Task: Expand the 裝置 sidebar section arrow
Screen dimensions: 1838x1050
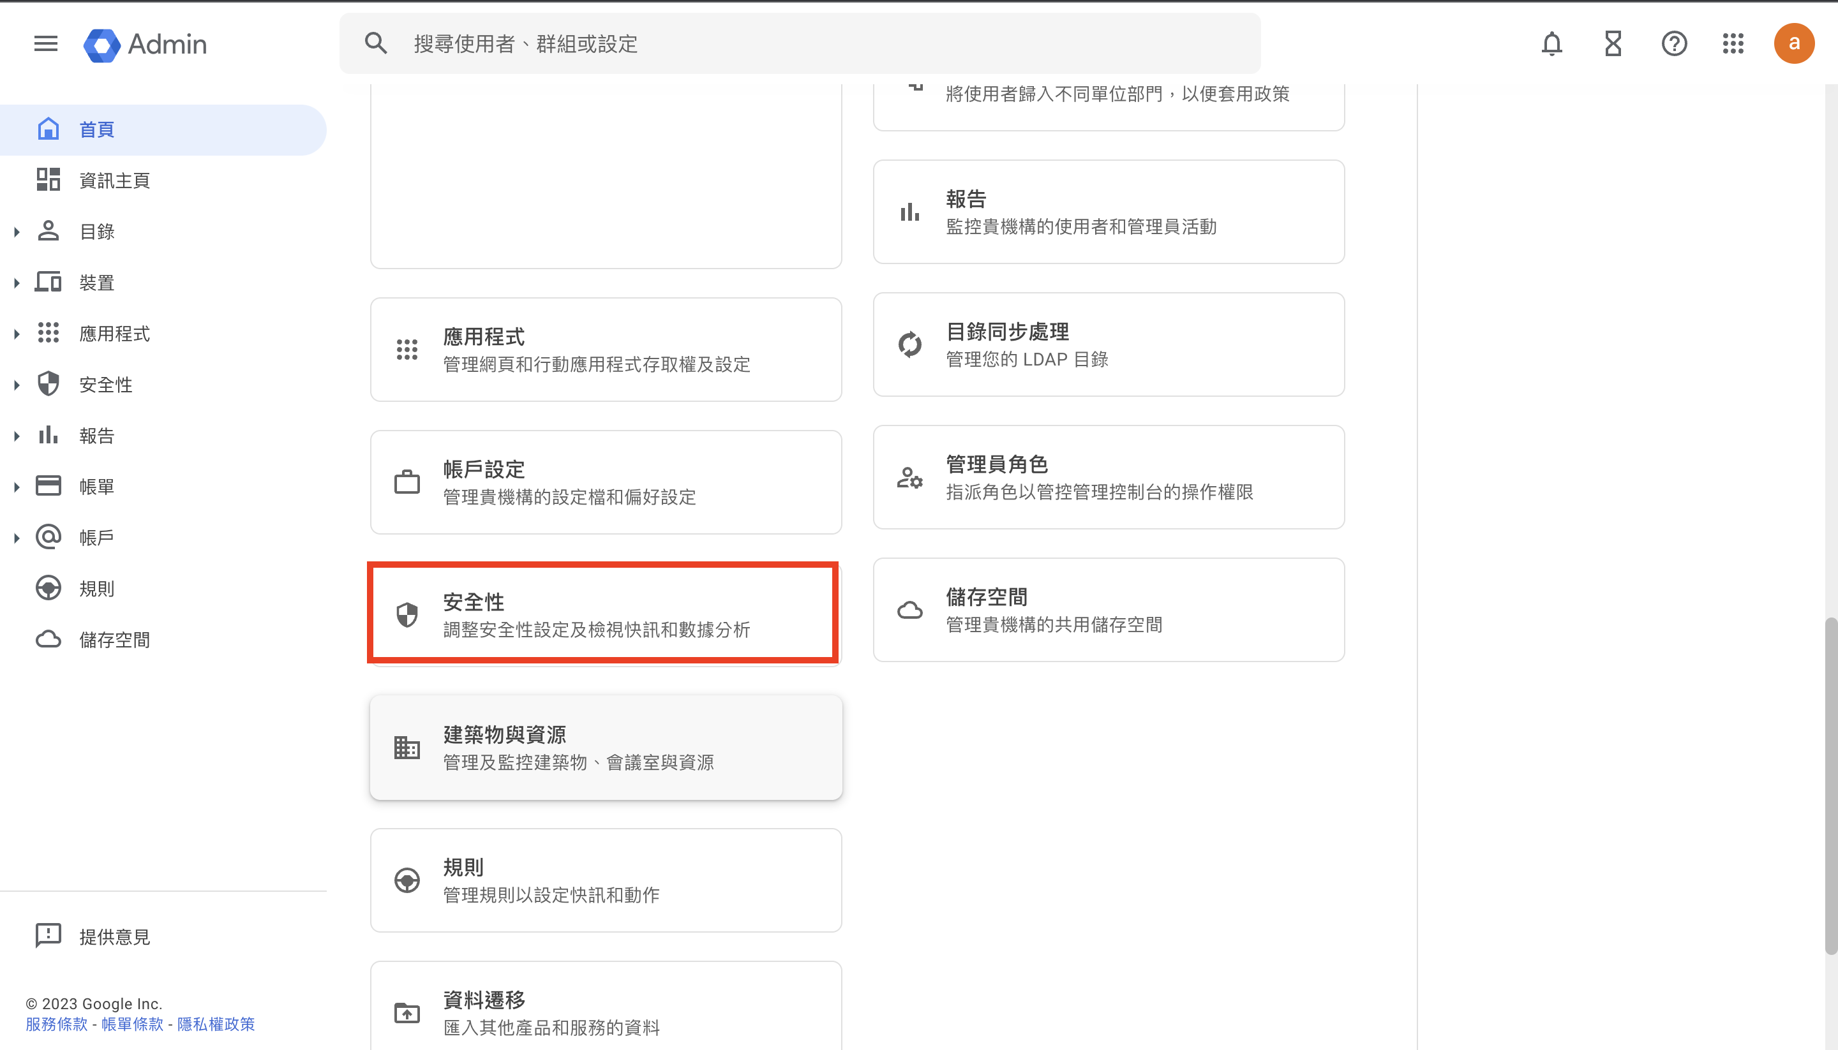Action: click(x=17, y=283)
